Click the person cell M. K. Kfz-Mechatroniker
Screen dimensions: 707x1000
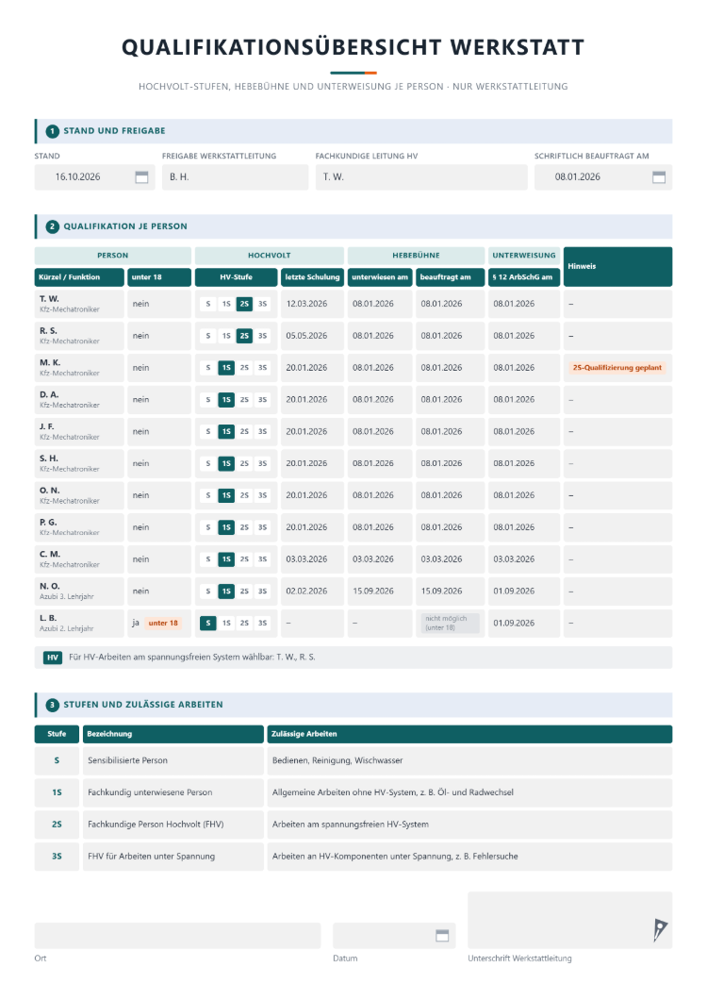[x=80, y=368]
